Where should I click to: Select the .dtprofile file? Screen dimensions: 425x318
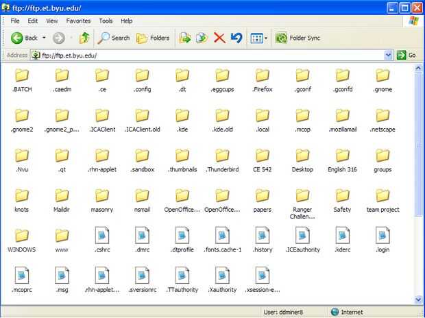(x=182, y=240)
